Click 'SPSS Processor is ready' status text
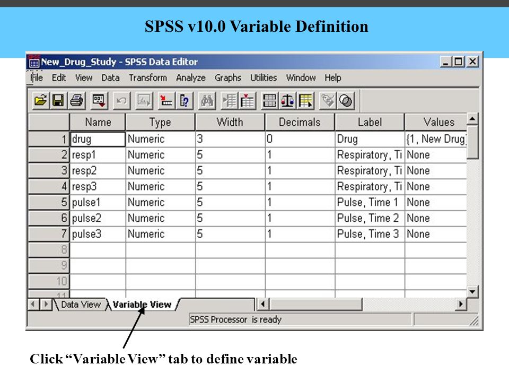This screenshot has height=382, width=509. (x=235, y=319)
